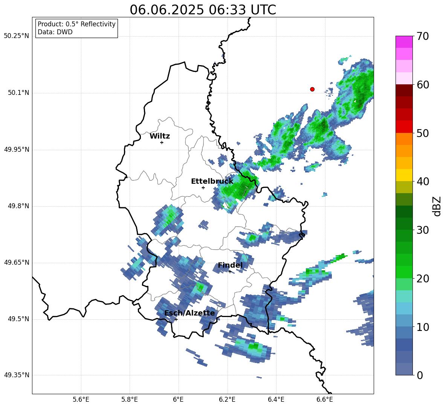This screenshot has height=407, width=446.
Task: Click the Findel location label
Action: click(x=230, y=265)
